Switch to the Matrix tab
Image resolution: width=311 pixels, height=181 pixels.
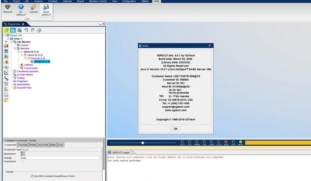[53, 145]
